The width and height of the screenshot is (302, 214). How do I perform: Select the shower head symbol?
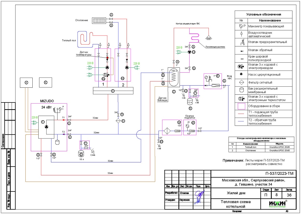click(208, 38)
